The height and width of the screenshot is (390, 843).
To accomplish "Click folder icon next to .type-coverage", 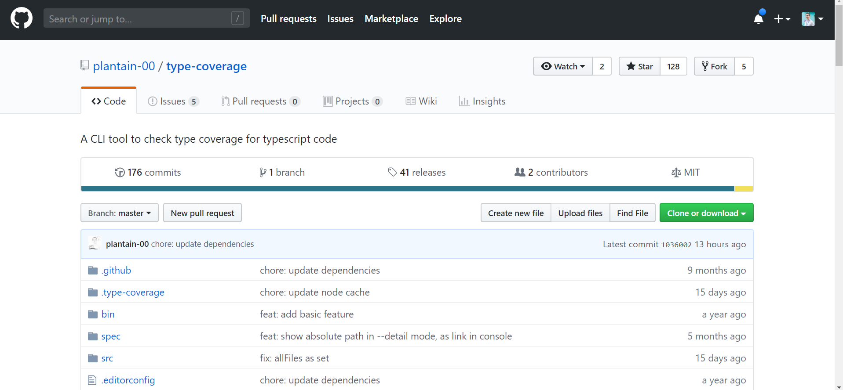I will (92, 292).
